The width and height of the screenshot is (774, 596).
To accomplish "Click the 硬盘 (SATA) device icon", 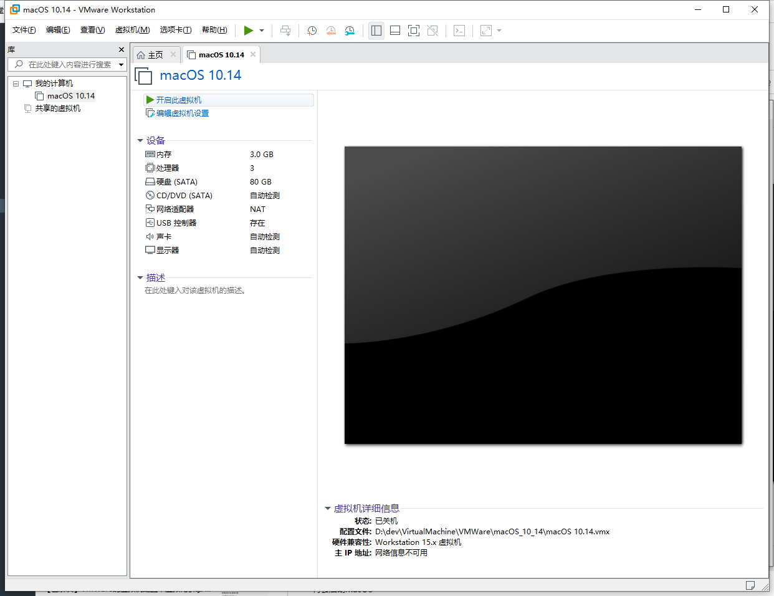I will point(150,182).
